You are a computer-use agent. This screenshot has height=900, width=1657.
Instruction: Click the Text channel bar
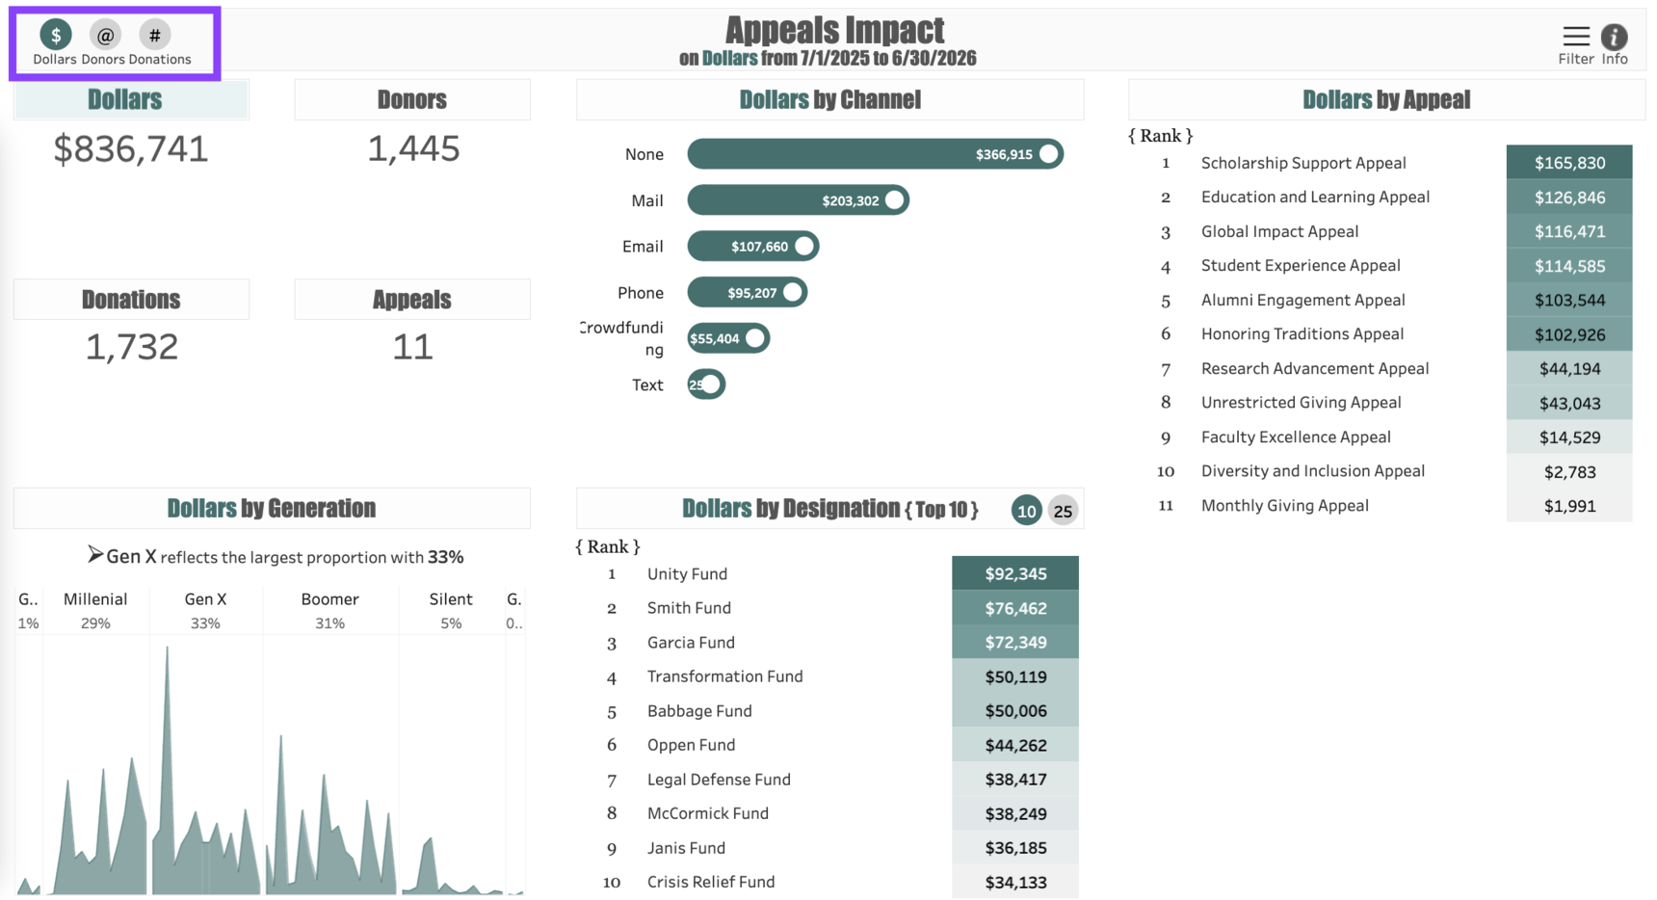pyautogui.click(x=705, y=384)
